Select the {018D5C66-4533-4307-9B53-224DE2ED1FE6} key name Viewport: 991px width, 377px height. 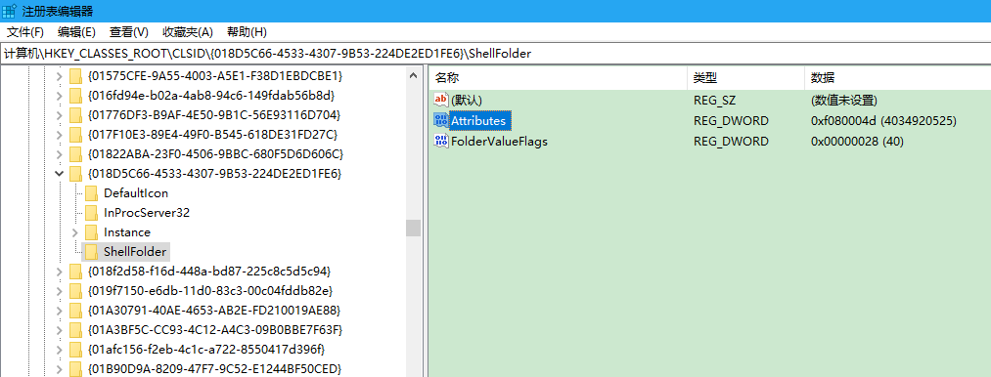(x=215, y=174)
